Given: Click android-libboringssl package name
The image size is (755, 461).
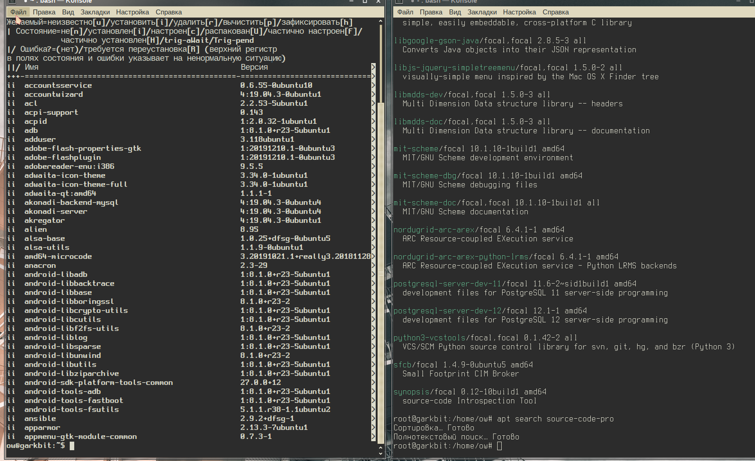Looking at the screenshot, I should tap(69, 301).
